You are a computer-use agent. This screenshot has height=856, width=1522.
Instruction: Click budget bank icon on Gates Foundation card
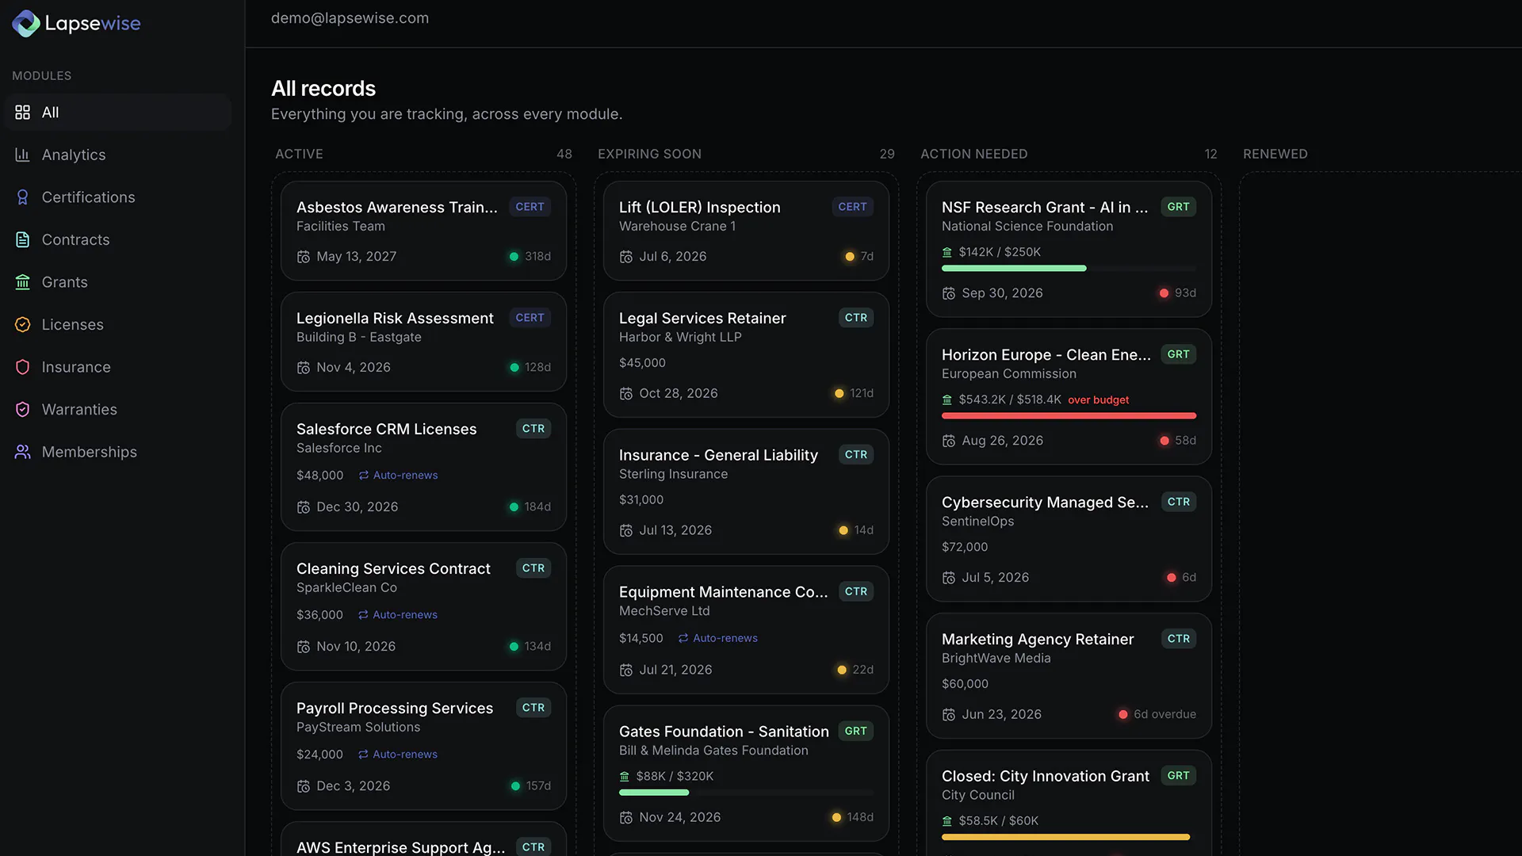coord(625,777)
